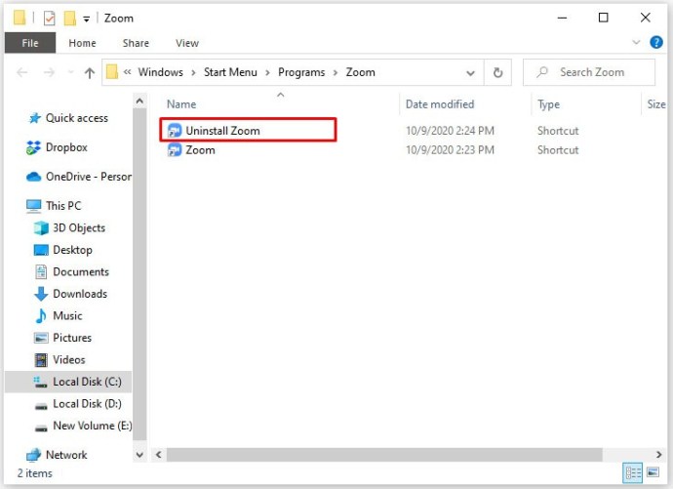Viewport: 673px width, 489px height.
Task: Open the recent locations dropdown arrow
Action: coord(71,72)
